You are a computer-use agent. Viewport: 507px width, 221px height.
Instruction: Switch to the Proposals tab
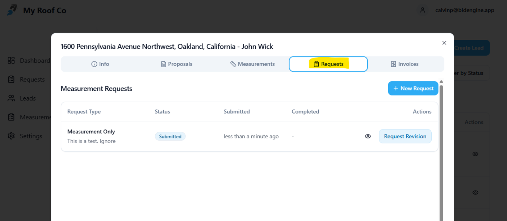coord(176,64)
